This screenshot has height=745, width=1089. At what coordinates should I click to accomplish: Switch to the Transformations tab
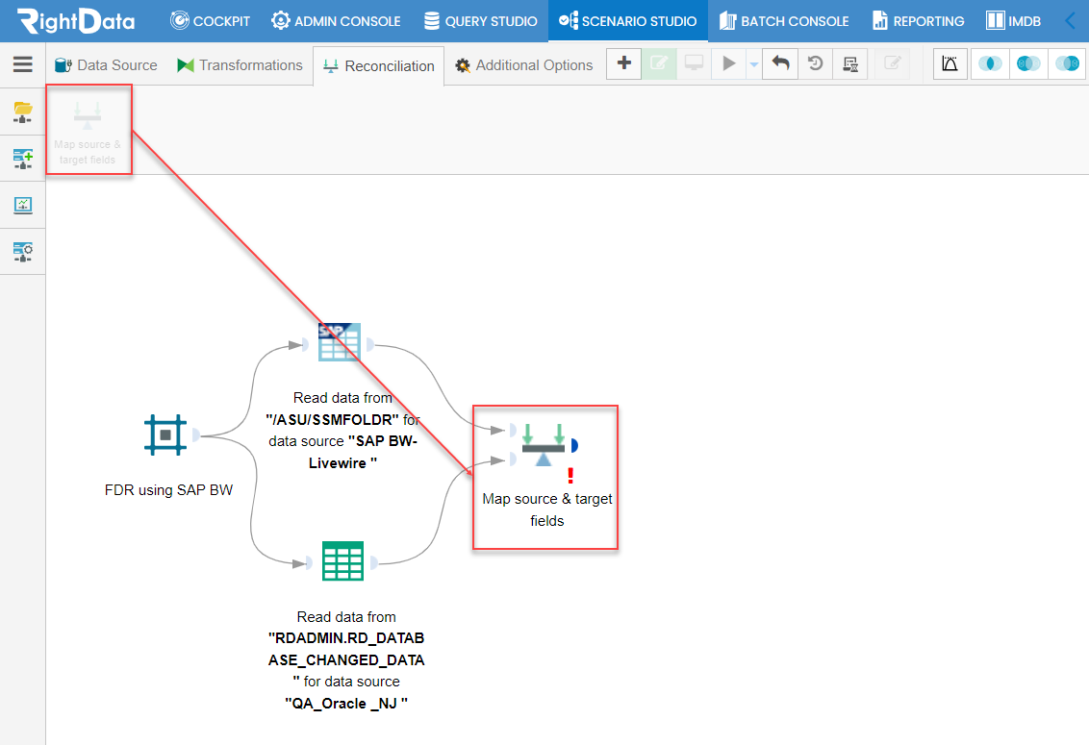pyautogui.click(x=241, y=65)
